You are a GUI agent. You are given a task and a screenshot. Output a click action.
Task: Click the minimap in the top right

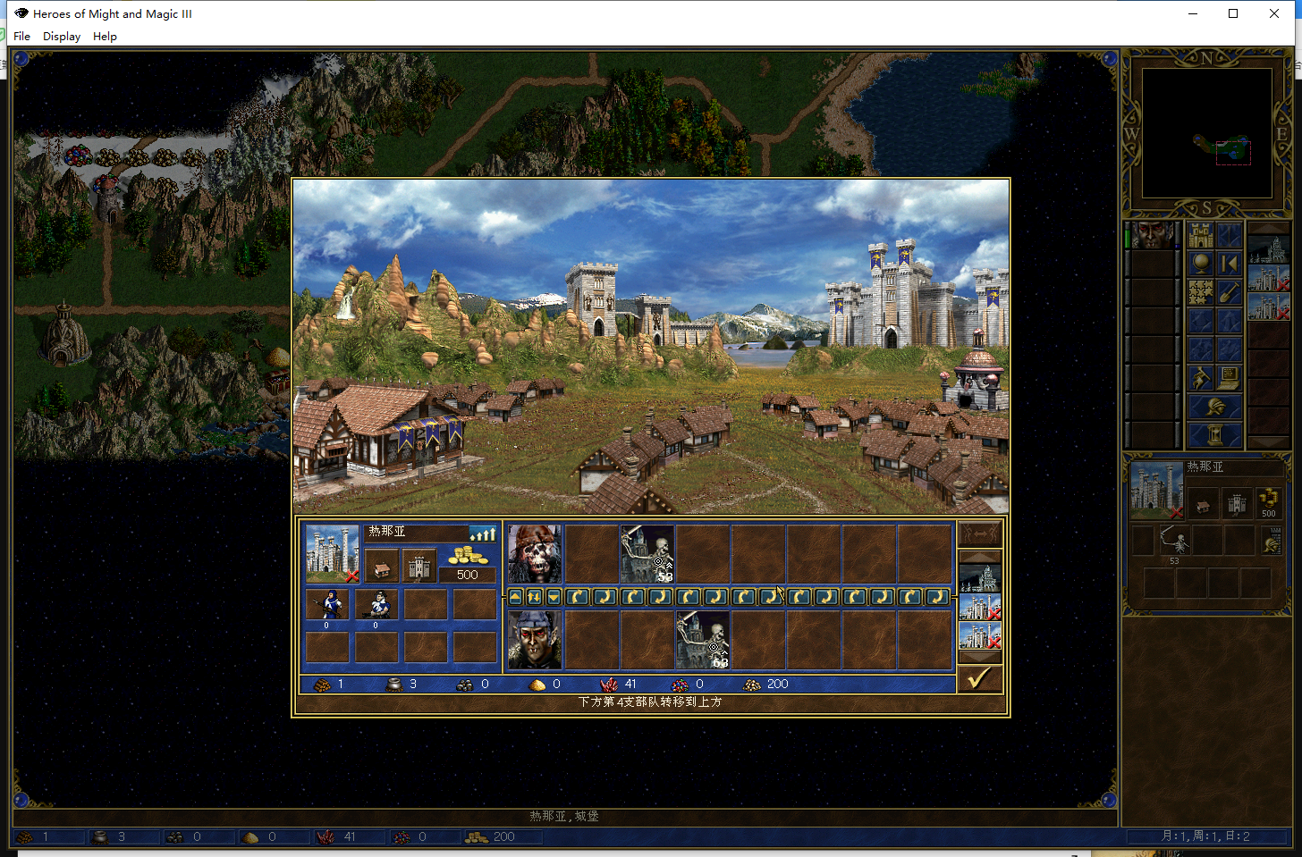point(1206,133)
